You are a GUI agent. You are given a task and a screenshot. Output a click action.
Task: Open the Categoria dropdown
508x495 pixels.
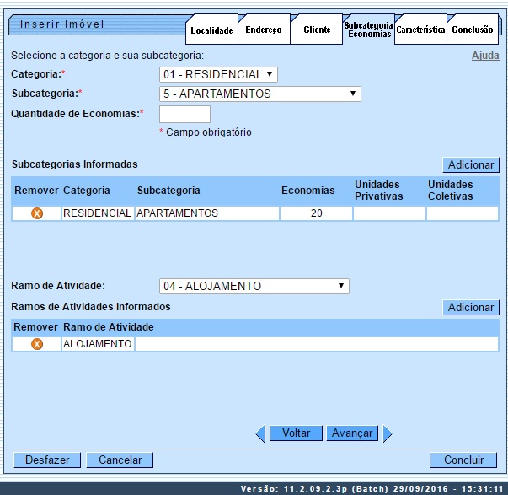tap(218, 74)
